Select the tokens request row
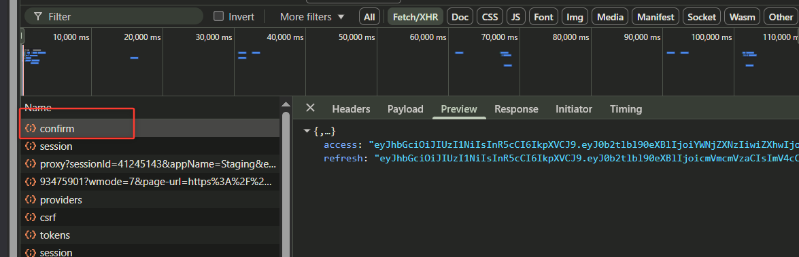This screenshot has width=799, height=257. (x=150, y=235)
